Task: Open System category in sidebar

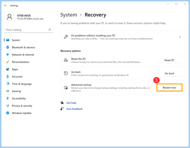Action: (28, 40)
